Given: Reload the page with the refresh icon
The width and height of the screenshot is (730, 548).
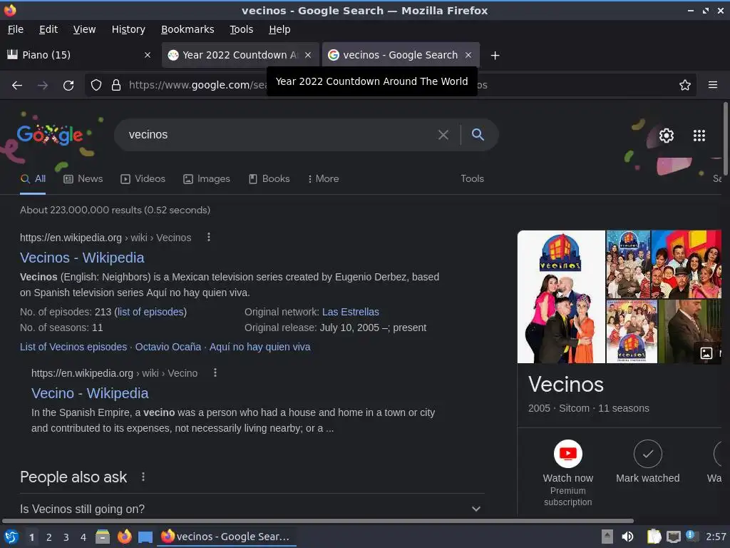Looking at the screenshot, I should [x=68, y=86].
